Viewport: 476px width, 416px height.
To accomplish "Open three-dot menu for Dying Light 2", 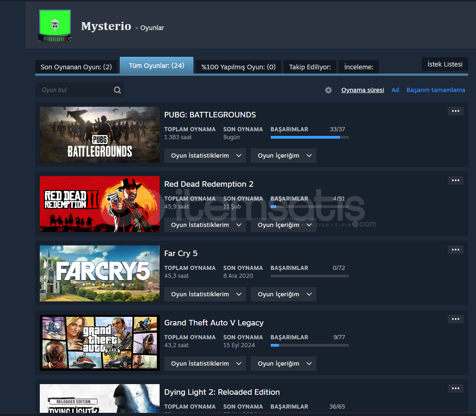I will coord(455,388).
